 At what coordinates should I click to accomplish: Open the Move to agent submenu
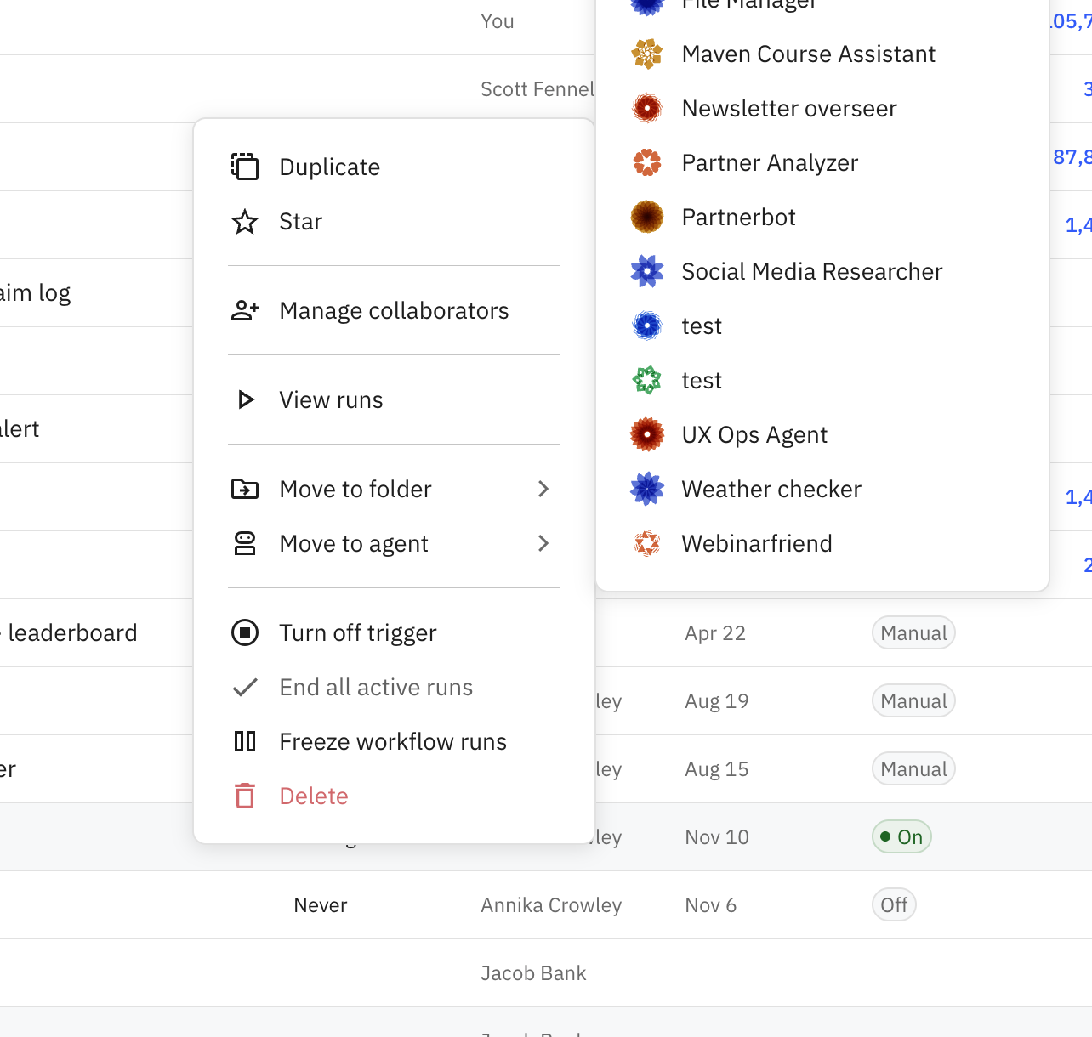coord(354,544)
